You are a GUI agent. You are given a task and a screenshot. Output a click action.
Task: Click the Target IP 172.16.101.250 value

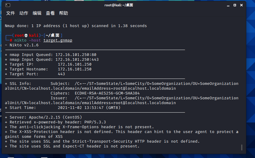(75, 64)
